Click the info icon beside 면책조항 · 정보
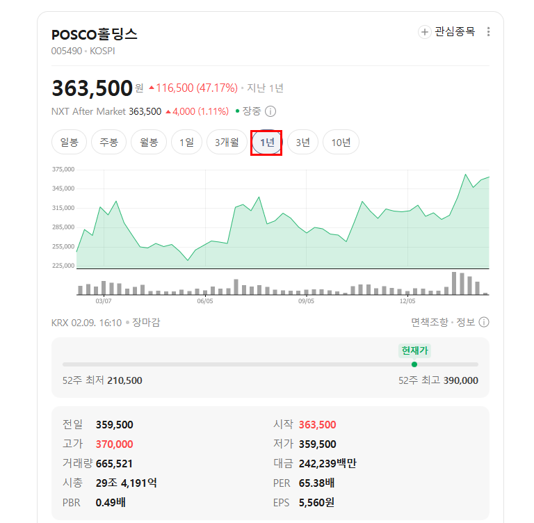The image size is (534, 523). 484,322
